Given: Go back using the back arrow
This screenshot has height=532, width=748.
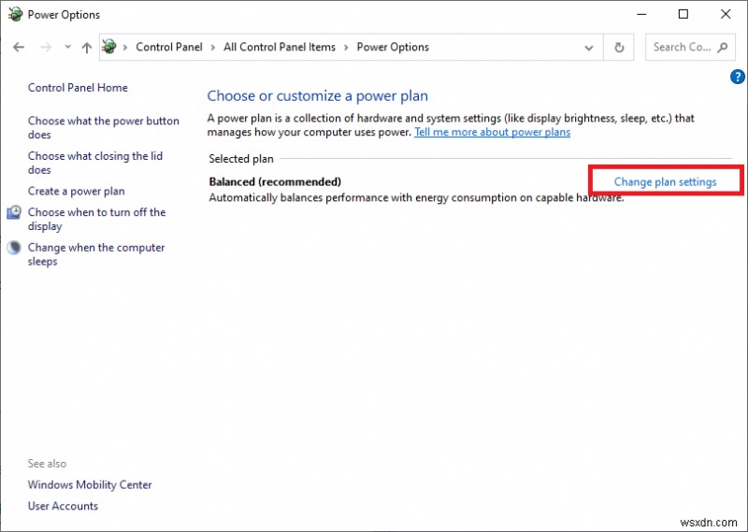Looking at the screenshot, I should click(19, 48).
